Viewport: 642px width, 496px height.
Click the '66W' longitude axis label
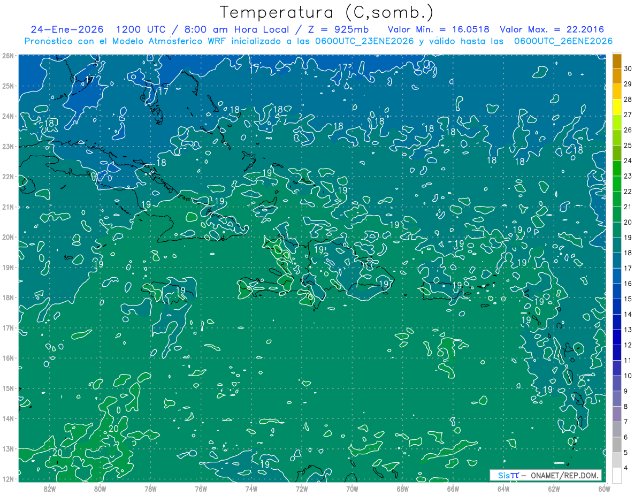pyautogui.click(x=453, y=489)
